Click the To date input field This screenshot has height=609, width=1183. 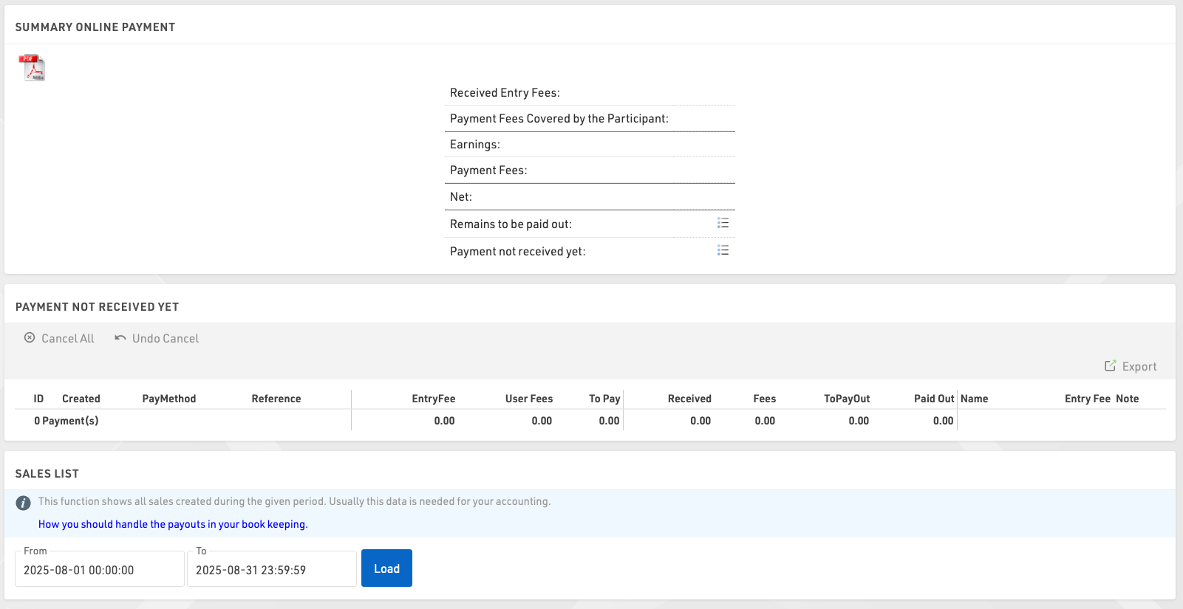coord(271,570)
